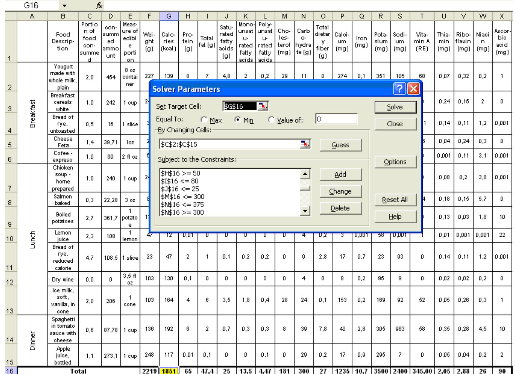Click the Boiled potatoes cell

click(x=63, y=218)
